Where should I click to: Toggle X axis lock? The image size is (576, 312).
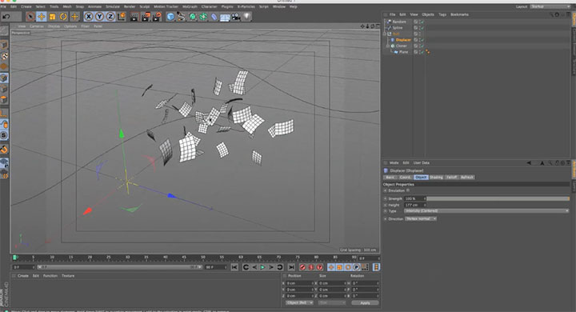tap(89, 17)
